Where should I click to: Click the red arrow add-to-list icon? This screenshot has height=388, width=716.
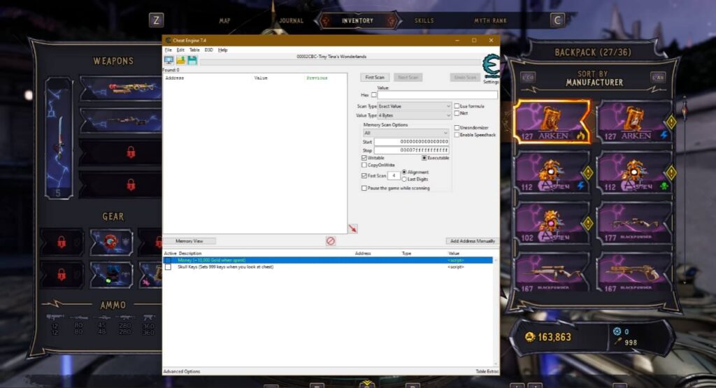tap(353, 229)
